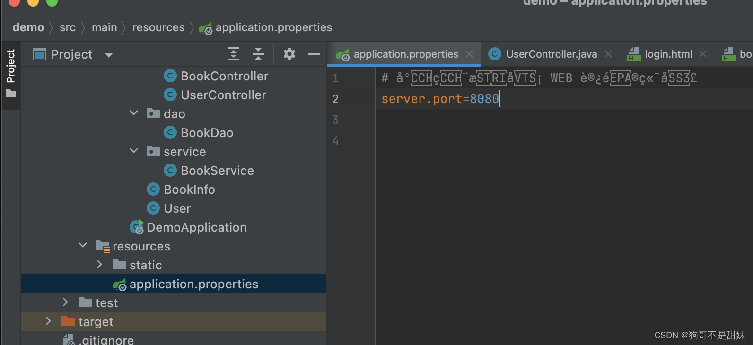Hide the Project tool window with minus icon
The height and width of the screenshot is (345, 753).
[x=314, y=54]
